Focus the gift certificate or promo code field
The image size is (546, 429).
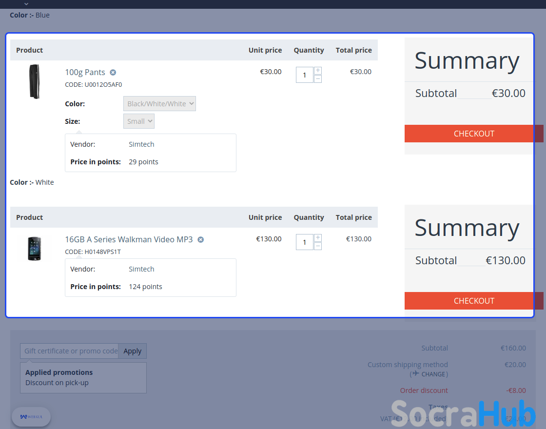tap(69, 351)
